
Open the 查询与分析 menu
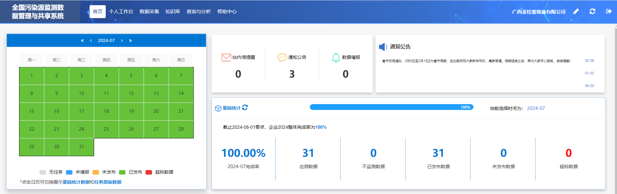point(199,12)
